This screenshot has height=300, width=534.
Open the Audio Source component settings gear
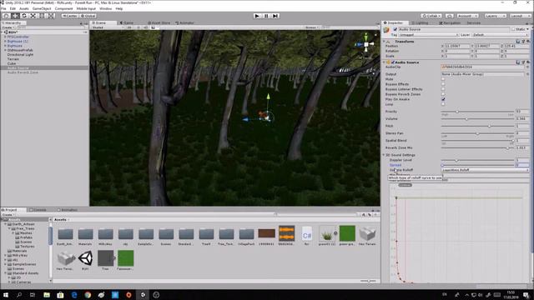click(x=528, y=62)
